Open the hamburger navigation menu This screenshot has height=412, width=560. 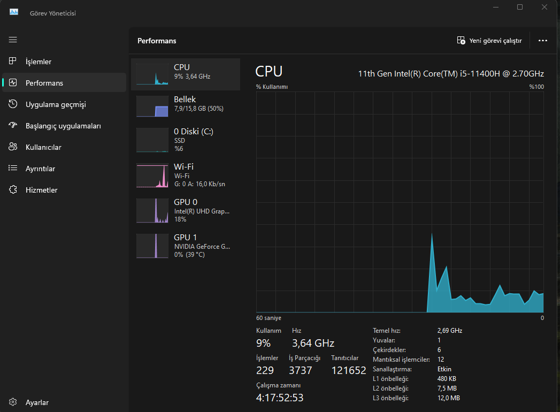13,40
